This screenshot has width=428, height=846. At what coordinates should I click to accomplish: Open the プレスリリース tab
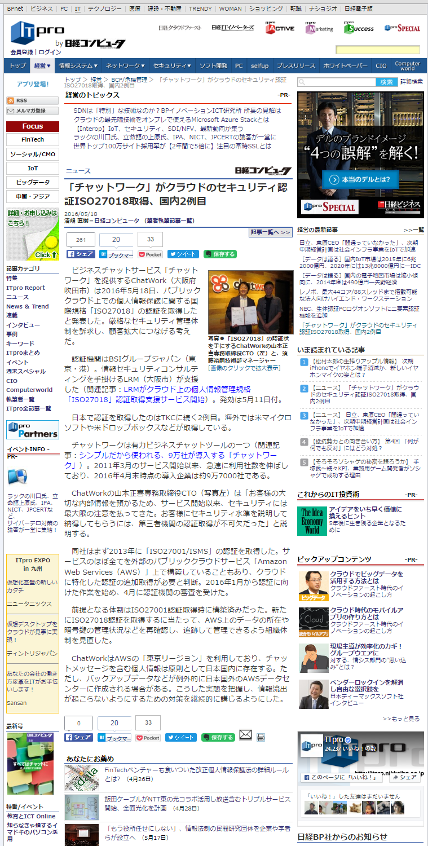coord(296,66)
